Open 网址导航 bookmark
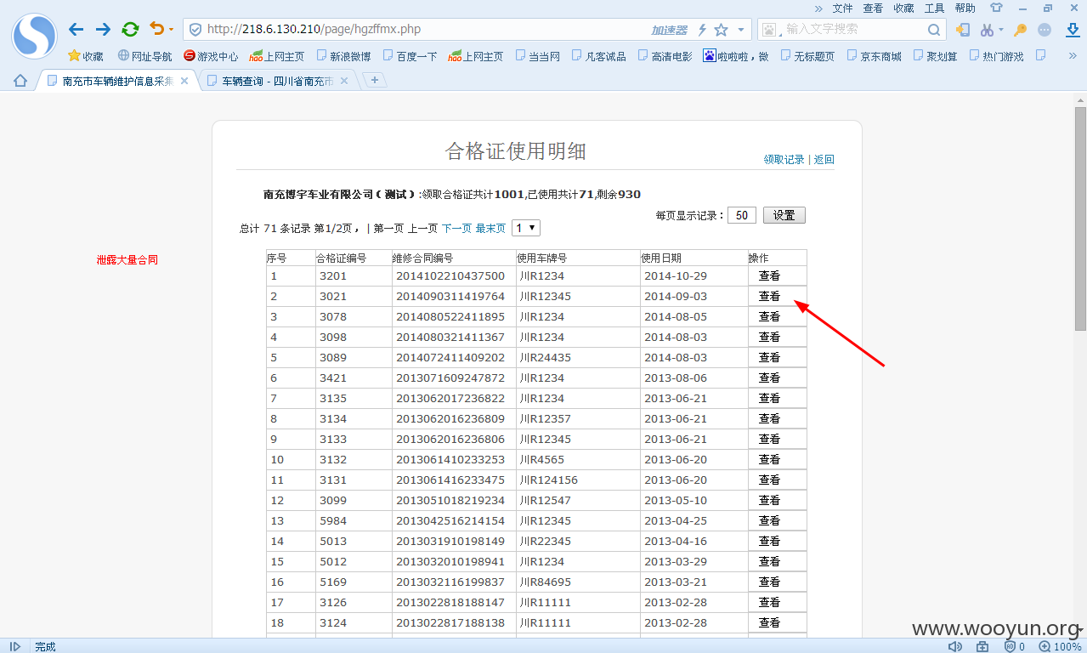The height and width of the screenshot is (653, 1087). (x=144, y=56)
